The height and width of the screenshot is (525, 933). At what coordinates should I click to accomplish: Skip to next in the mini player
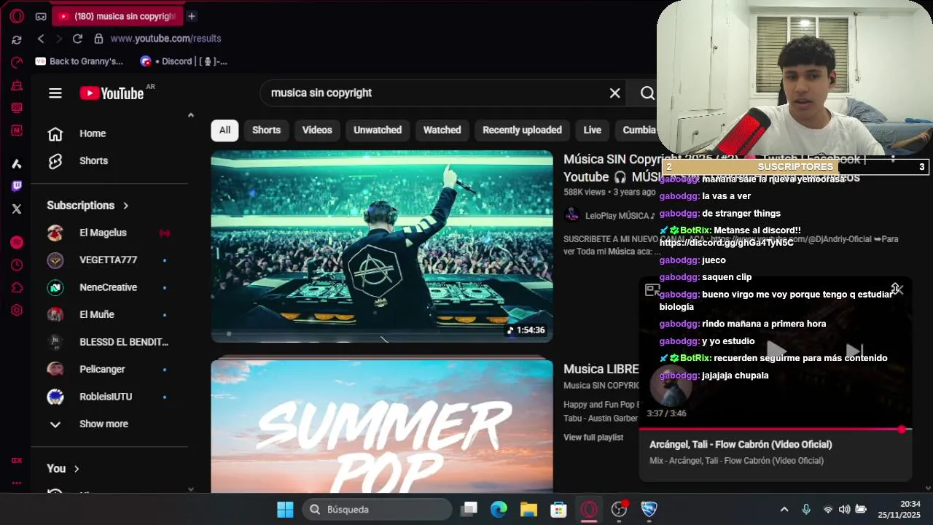(854, 351)
